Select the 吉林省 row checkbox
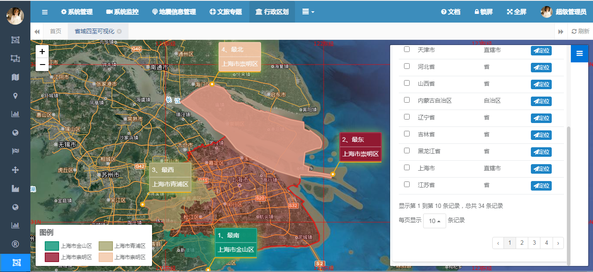 (407, 134)
